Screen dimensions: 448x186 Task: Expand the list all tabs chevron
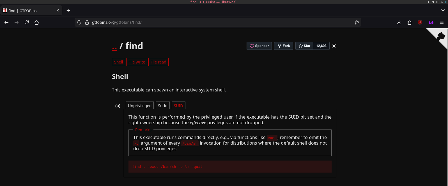[x=443, y=10]
